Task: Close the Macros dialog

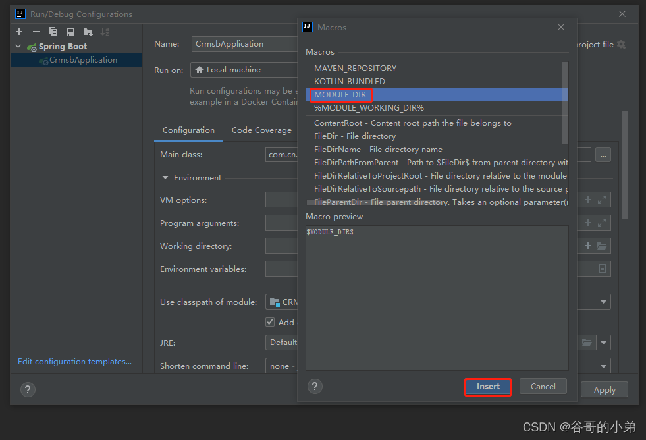Action: 560,27
